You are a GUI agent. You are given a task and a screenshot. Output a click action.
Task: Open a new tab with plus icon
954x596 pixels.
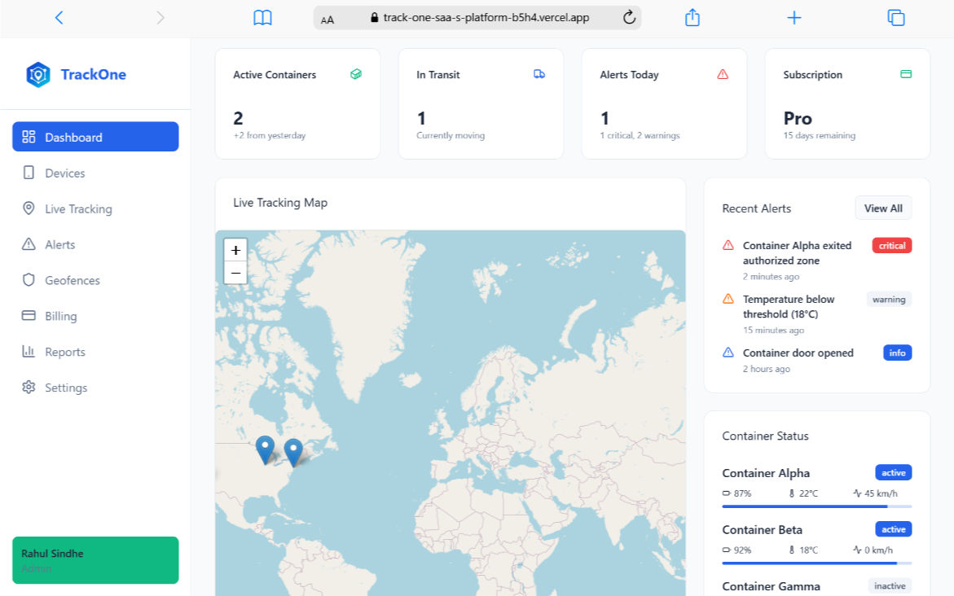pyautogui.click(x=794, y=18)
